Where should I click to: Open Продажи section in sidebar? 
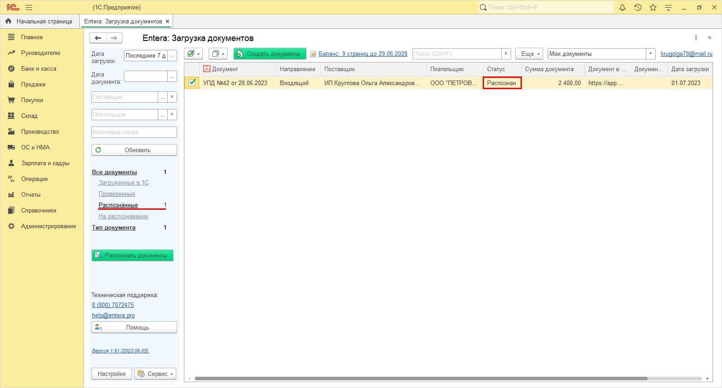(x=42, y=85)
